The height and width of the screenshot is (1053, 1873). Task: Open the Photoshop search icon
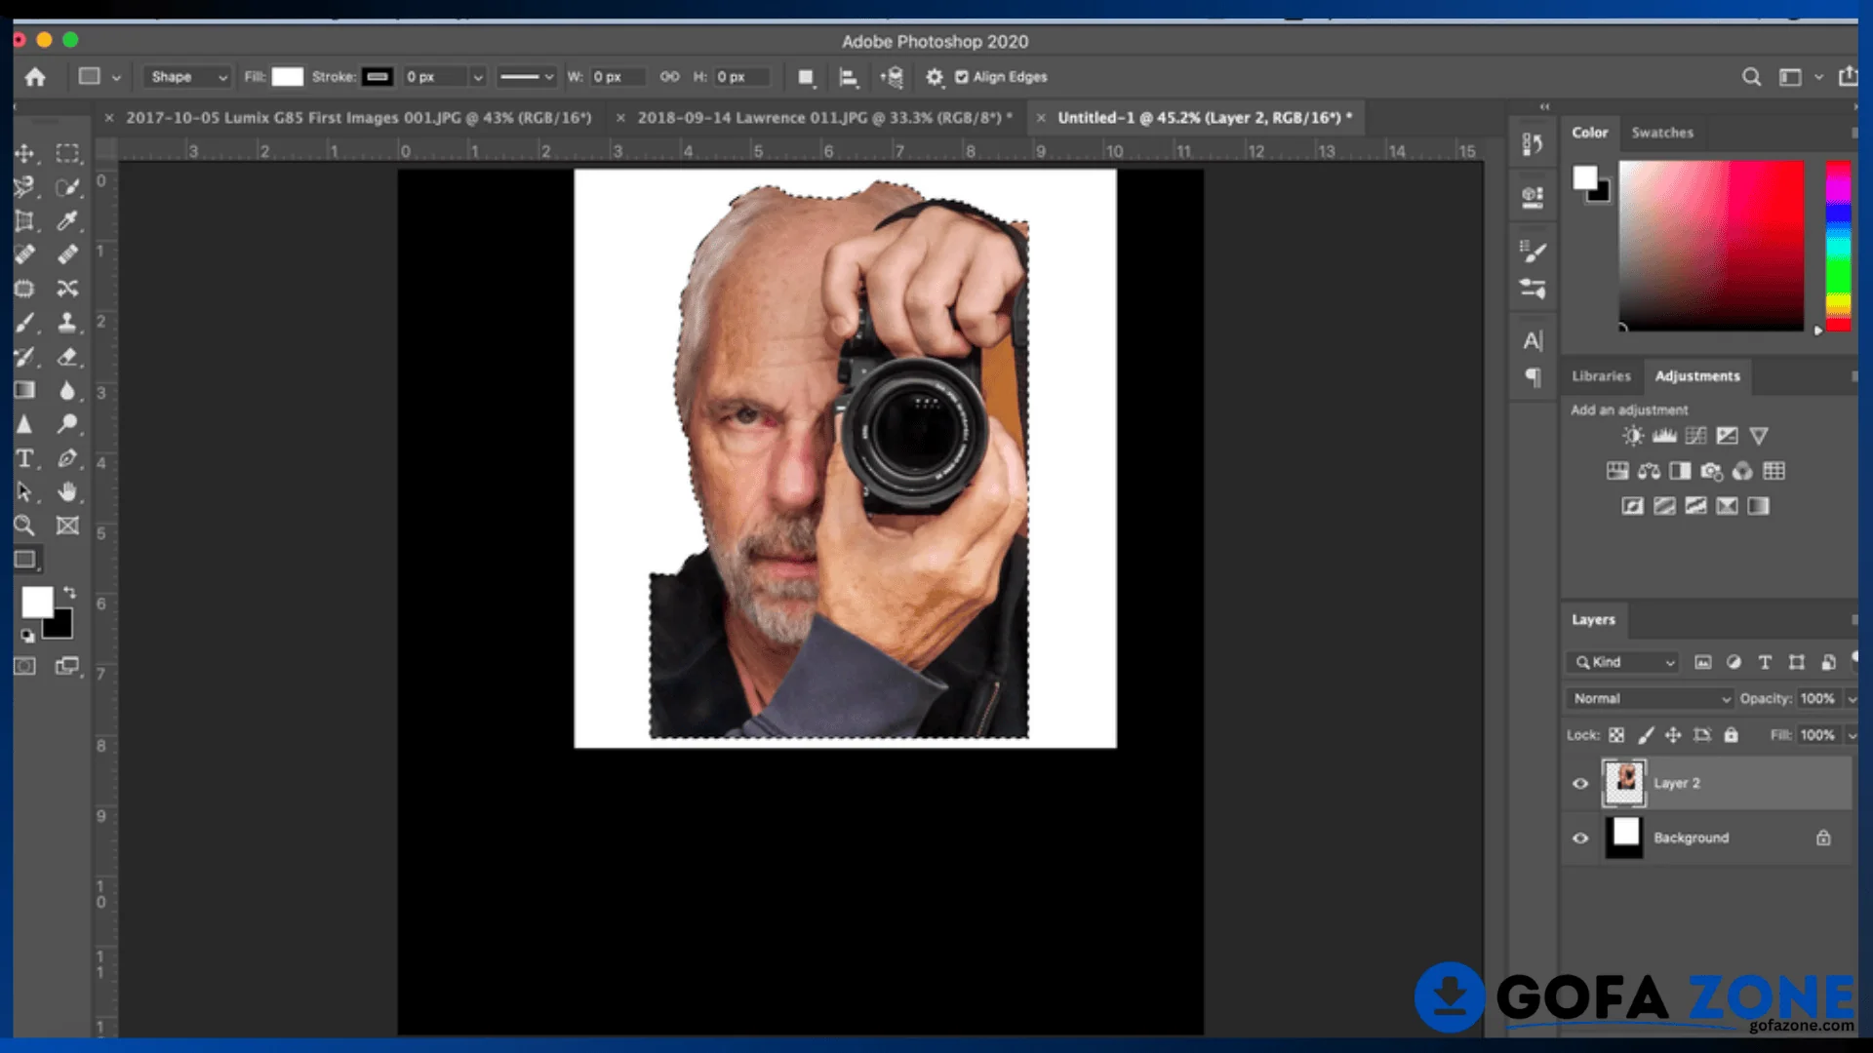pyautogui.click(x=1751, y=77)
